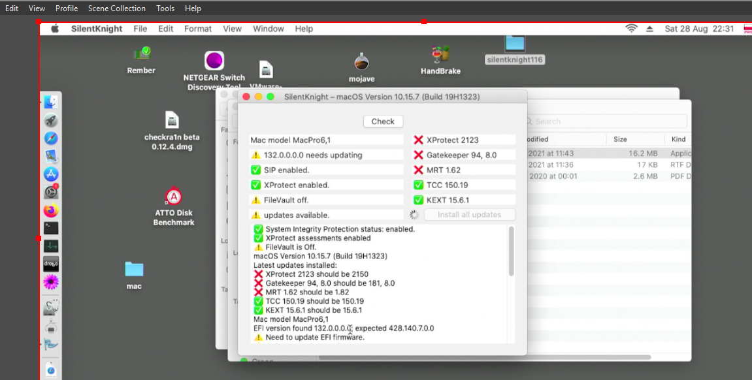Open Activity Monitor in the Dock

(x=51, y=246)
